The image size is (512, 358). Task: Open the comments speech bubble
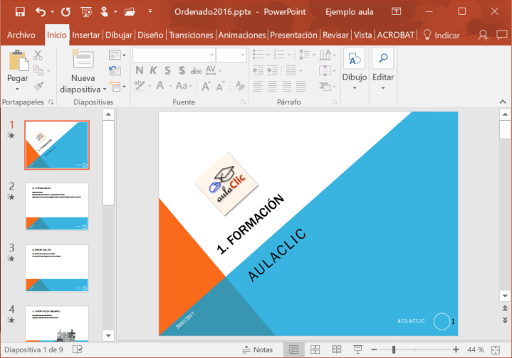tap(502, 35)
